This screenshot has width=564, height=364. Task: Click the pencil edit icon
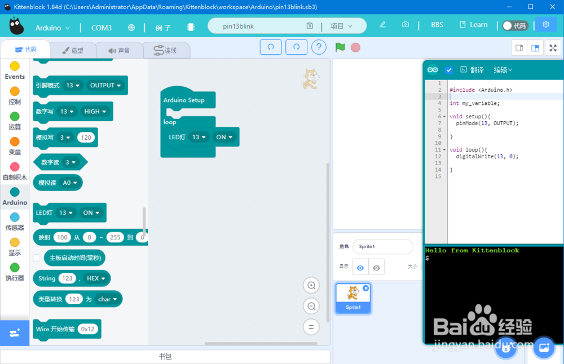383,24
